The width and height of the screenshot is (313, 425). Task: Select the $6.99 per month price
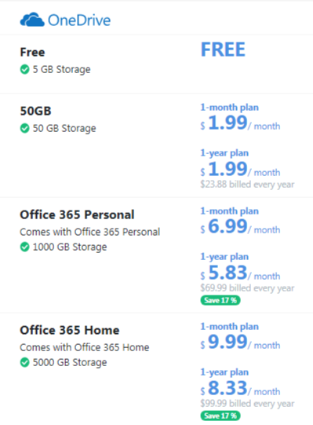[x=240, y=227]
